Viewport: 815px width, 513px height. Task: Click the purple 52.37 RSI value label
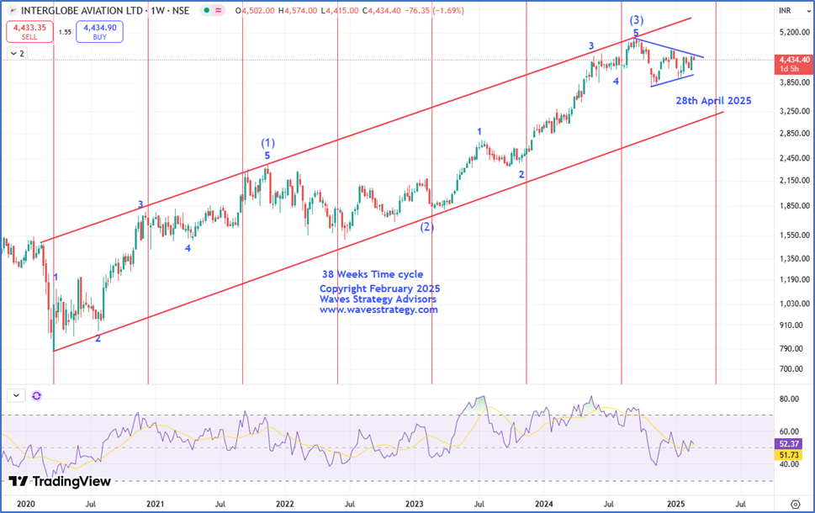[x=789, y=444]
